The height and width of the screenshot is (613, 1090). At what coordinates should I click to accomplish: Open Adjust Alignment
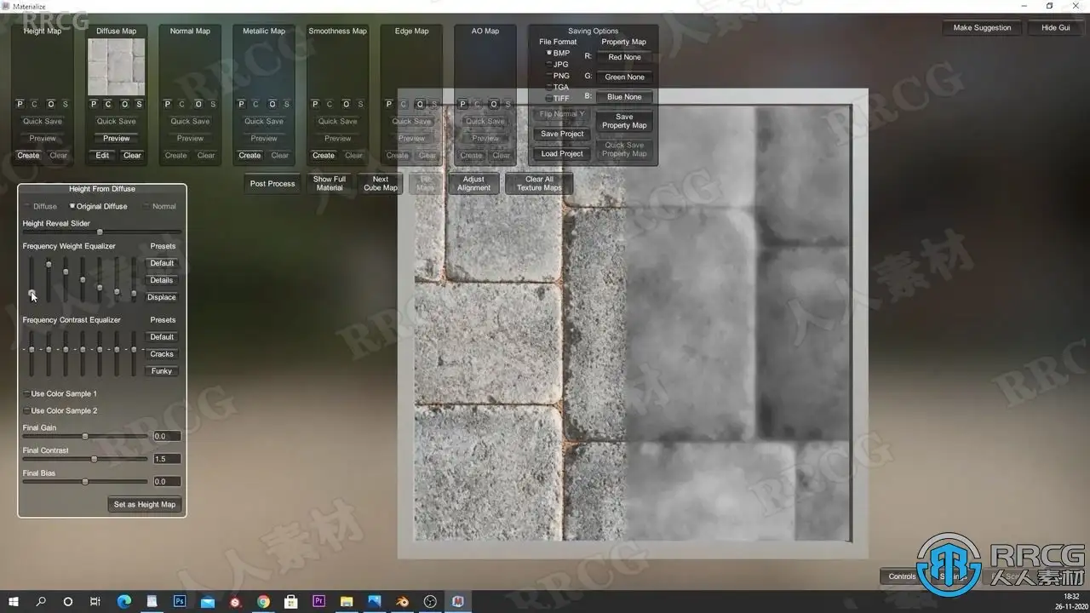(x=473, y=184)
